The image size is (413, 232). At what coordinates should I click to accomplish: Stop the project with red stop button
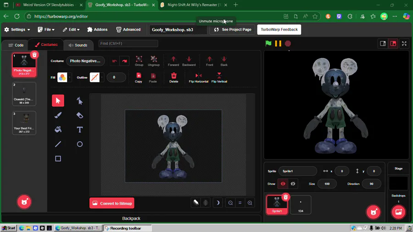pyautogui.click(x=288, y=44)
